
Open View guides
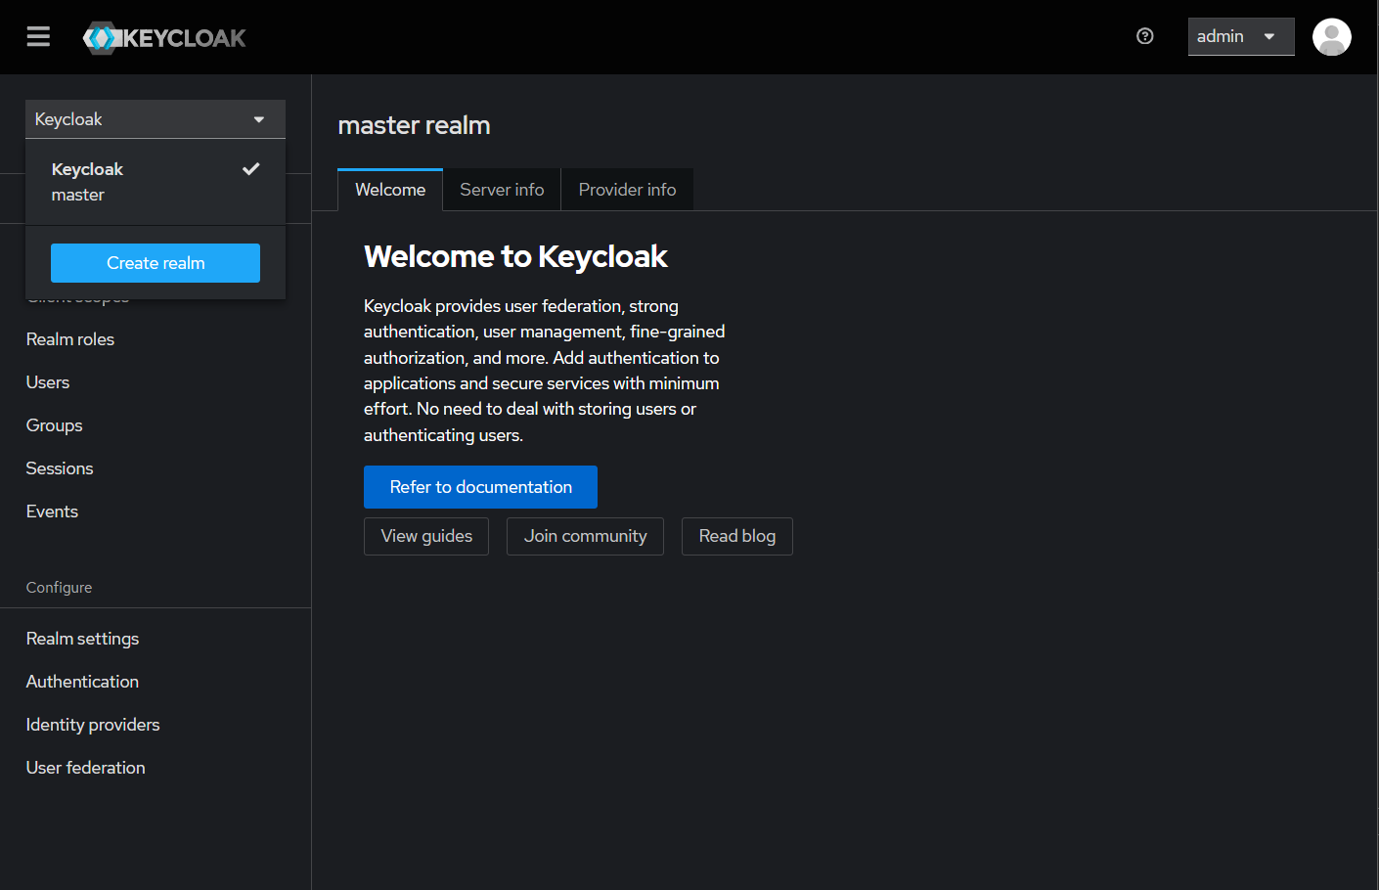[425, 536]
